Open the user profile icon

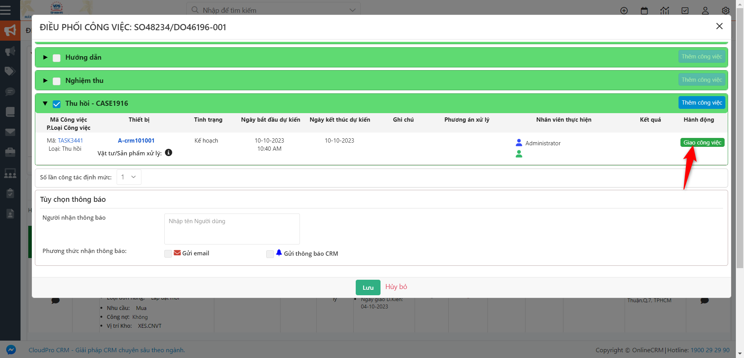pos(705,10)
